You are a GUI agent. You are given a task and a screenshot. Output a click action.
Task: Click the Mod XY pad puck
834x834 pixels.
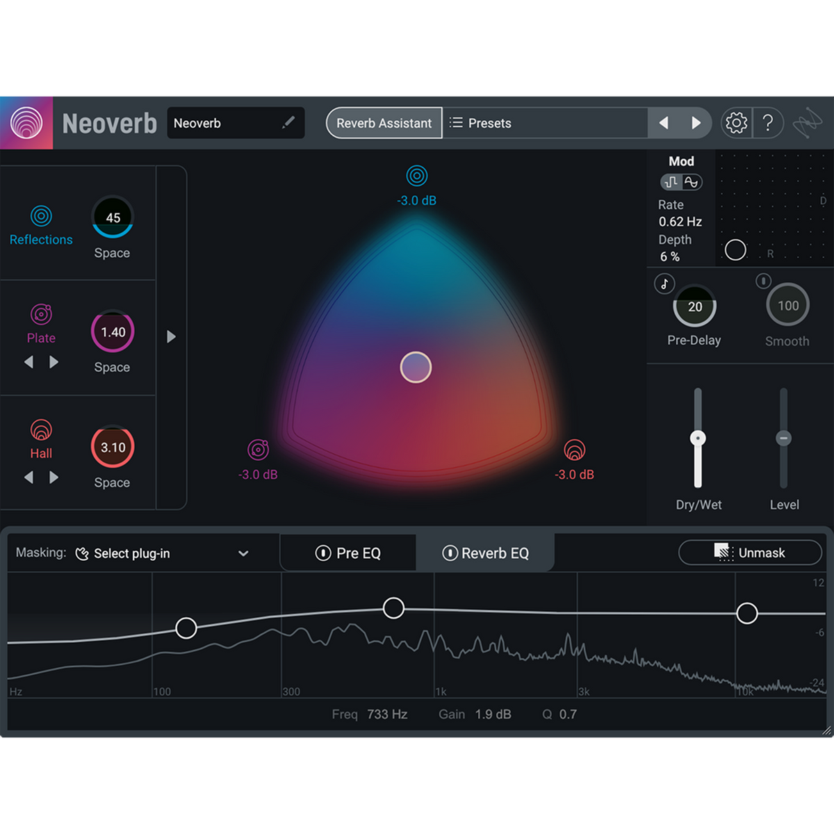click(735, 250)
